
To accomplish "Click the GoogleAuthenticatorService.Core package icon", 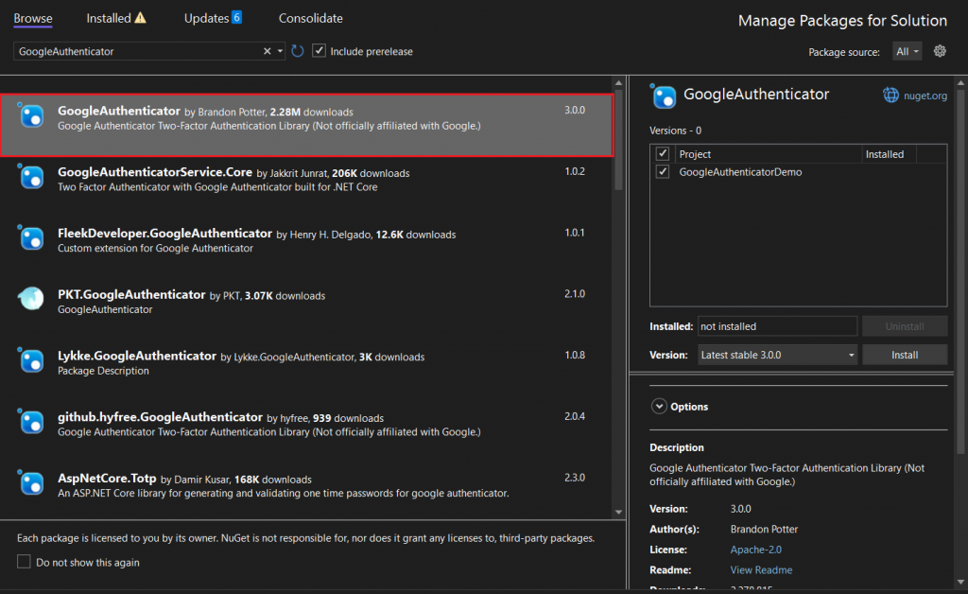I will click(x=31, y=176).
